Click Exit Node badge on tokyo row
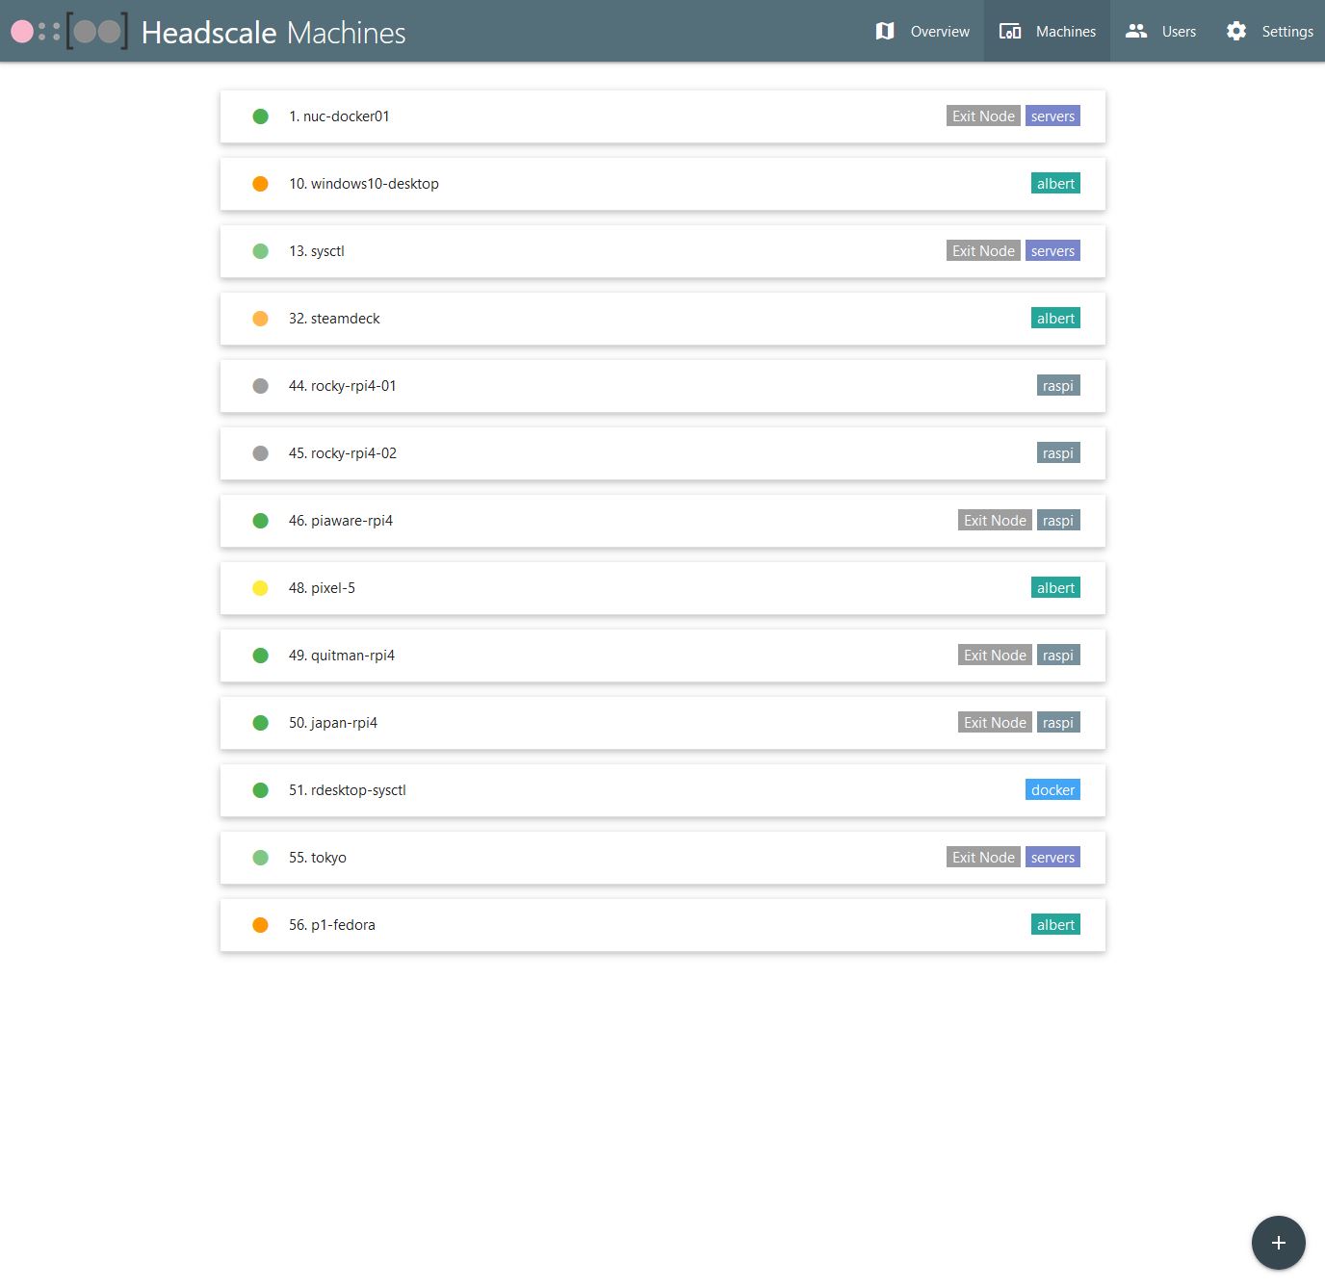 (983, 858)
